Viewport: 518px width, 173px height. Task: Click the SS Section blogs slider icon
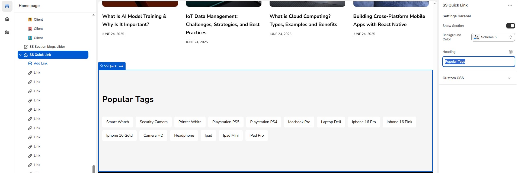coord(26,47)
